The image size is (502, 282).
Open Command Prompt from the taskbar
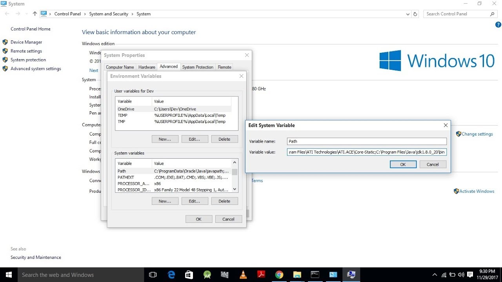pyautogui.click(x=315, y=275)
